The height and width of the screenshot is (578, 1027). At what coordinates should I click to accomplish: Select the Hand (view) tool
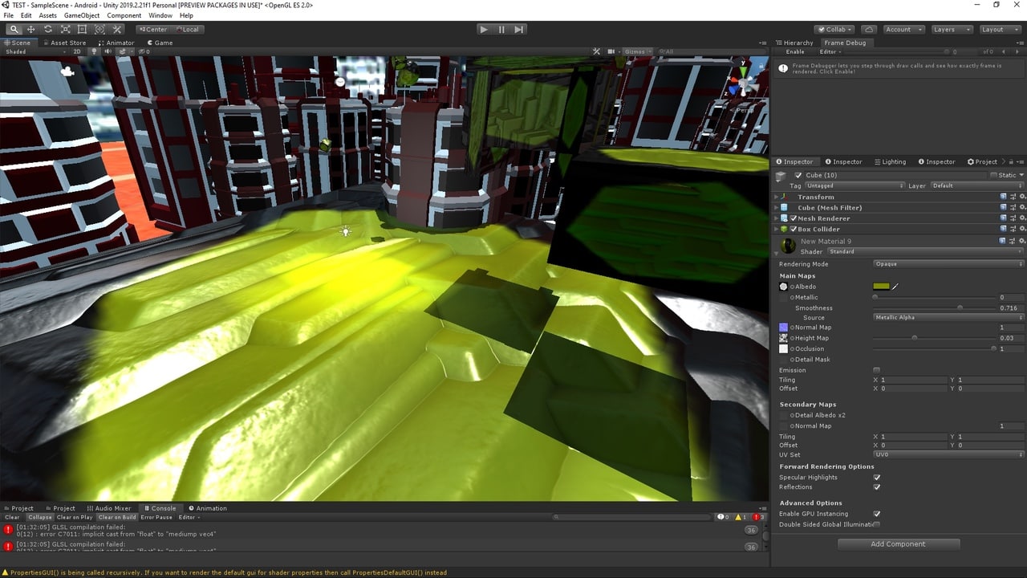click(x=14, y=29)
